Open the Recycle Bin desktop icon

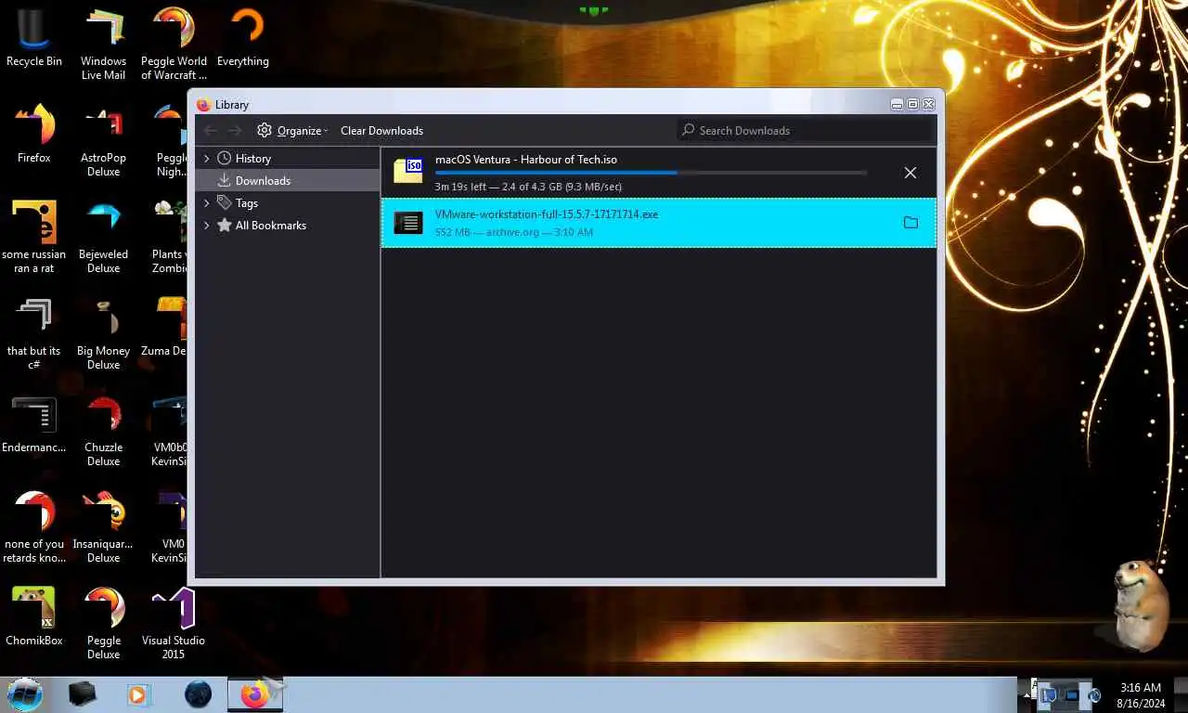pos(34,39)
